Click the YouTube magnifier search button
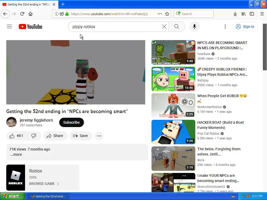Viewport: 267px width, 200px height. [177, 27]
